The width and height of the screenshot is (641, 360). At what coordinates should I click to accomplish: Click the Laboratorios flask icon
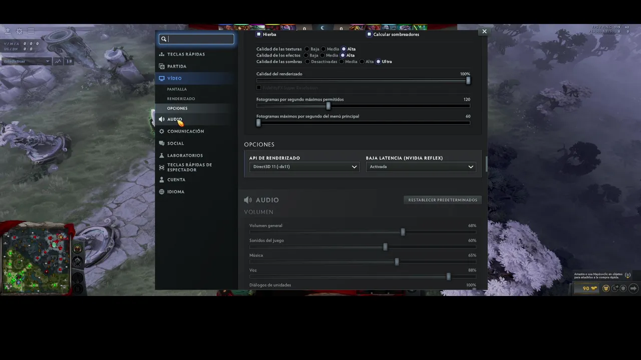(162, 155)
